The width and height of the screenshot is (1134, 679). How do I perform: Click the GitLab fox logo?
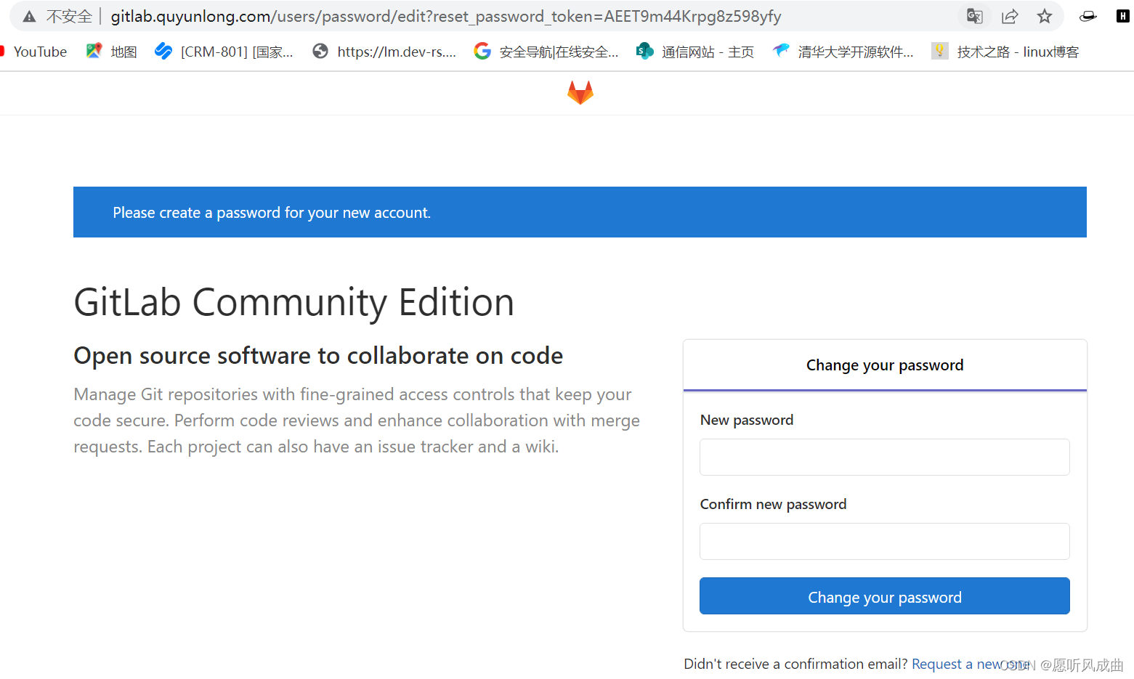[580, 92]
